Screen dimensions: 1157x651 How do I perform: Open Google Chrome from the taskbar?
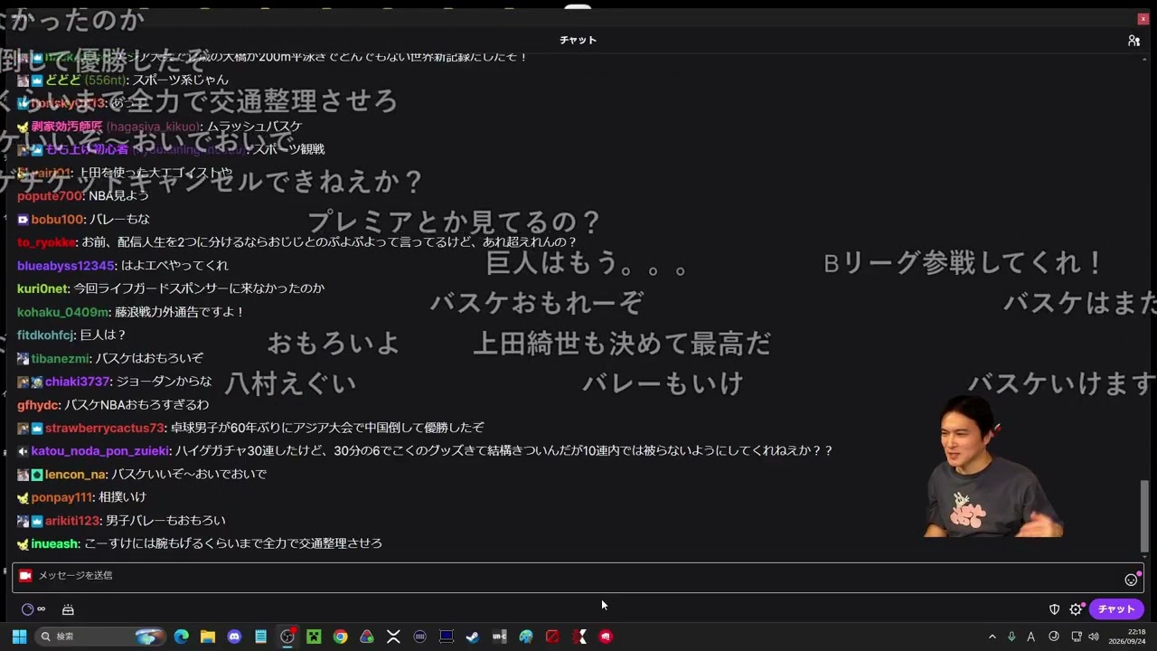point(340,637)
